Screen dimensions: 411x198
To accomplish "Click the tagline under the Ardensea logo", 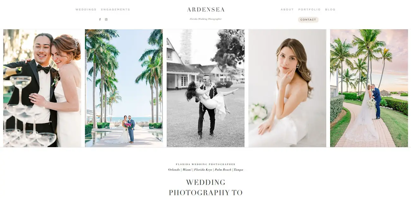I will (x=205, y=19).
